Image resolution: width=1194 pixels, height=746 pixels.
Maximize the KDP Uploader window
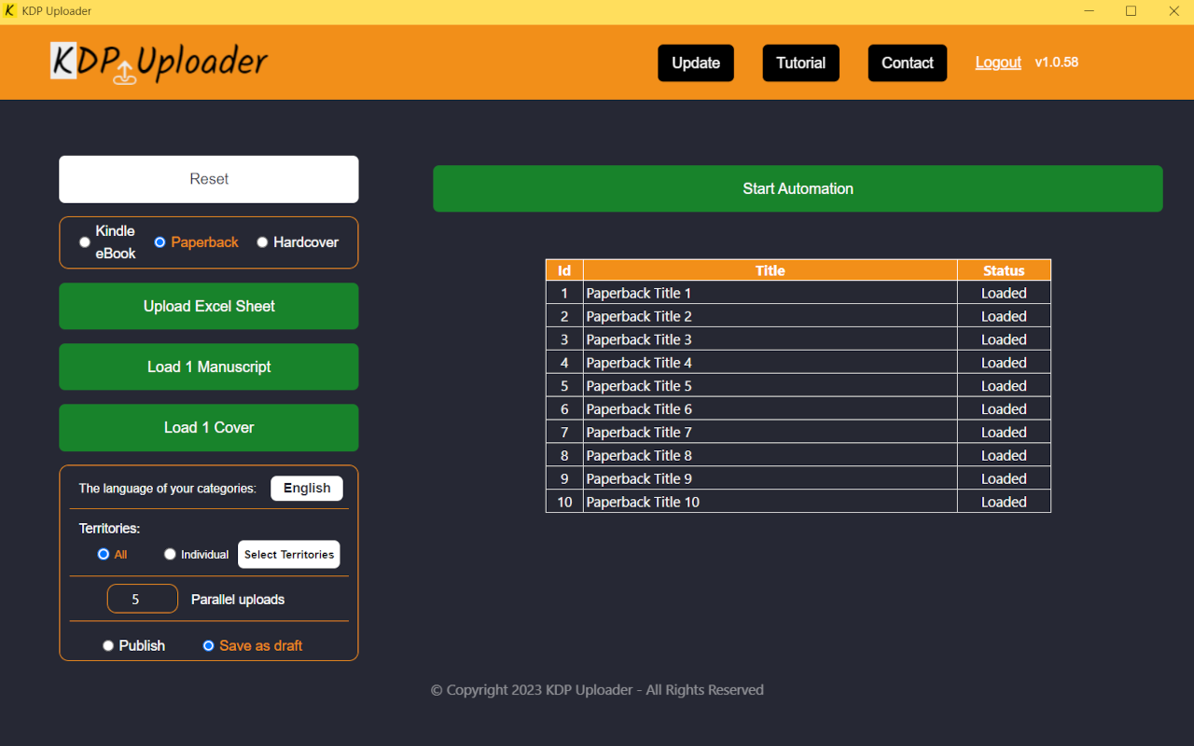pos(1131,11)
